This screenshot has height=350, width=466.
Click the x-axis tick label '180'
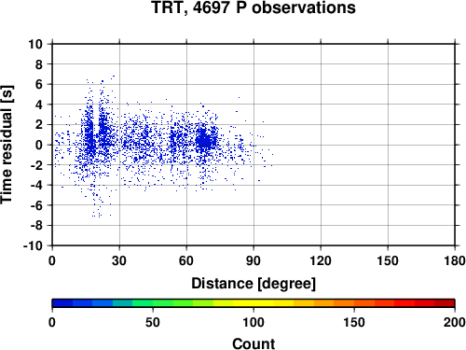pos(455,260)
